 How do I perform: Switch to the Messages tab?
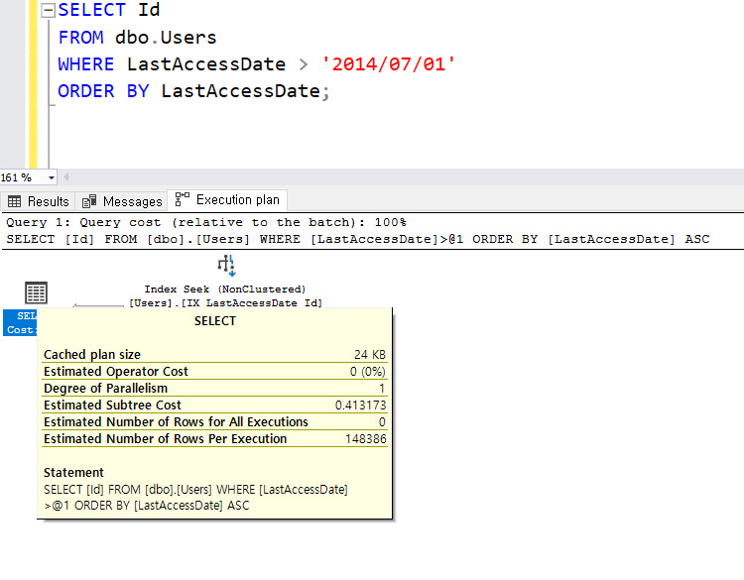[122, 201]
